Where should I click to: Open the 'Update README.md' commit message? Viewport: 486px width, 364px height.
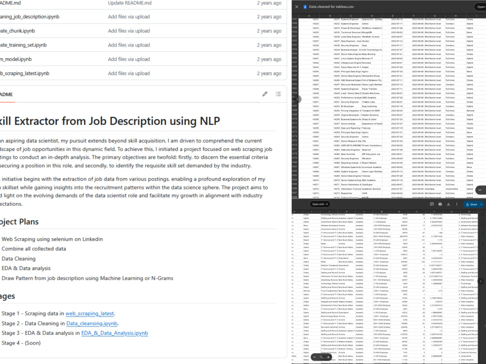click(130, 3)
